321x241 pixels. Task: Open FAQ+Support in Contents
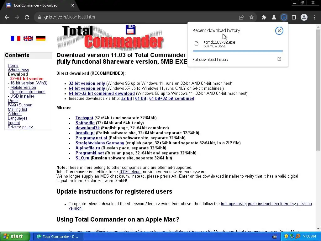pos(20,105)
